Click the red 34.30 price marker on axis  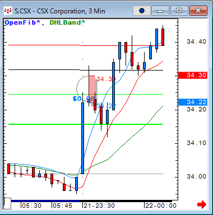point(193,75)
